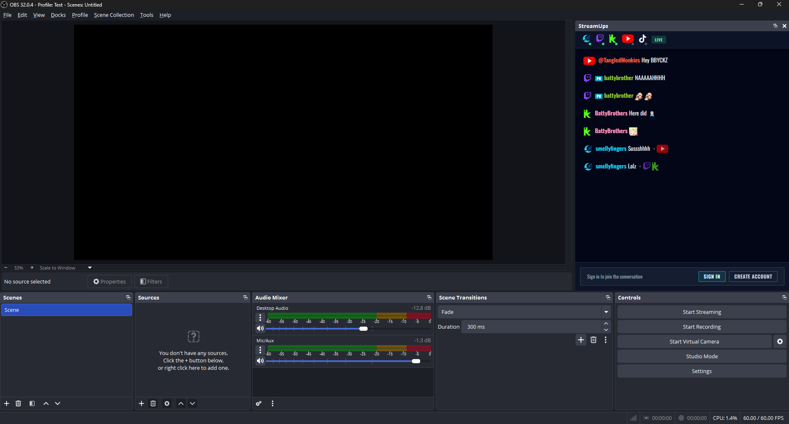Zoom out the preview with the minus icon
Image resolution: width=789 pixels, height=424 pixels.
6,267
